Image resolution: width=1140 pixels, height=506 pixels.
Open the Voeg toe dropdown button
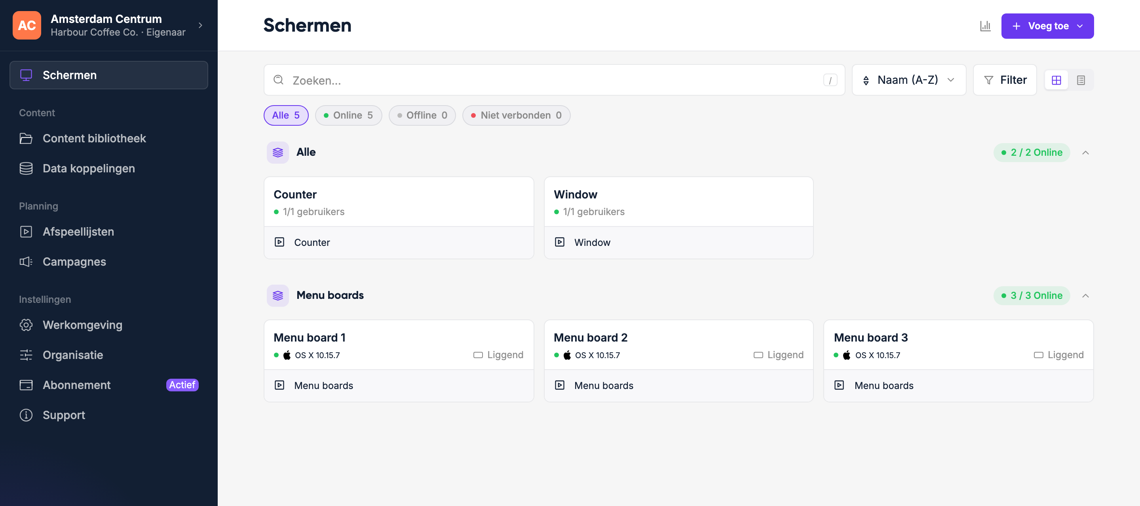click(1047, 26)
